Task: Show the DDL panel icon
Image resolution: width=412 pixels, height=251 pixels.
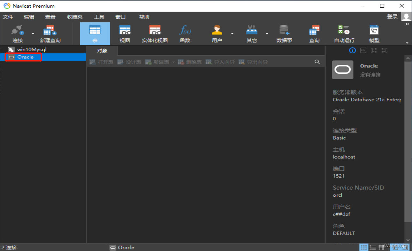Action: (363, 50)
